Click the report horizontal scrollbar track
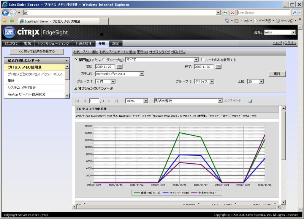 coord(176,206)
